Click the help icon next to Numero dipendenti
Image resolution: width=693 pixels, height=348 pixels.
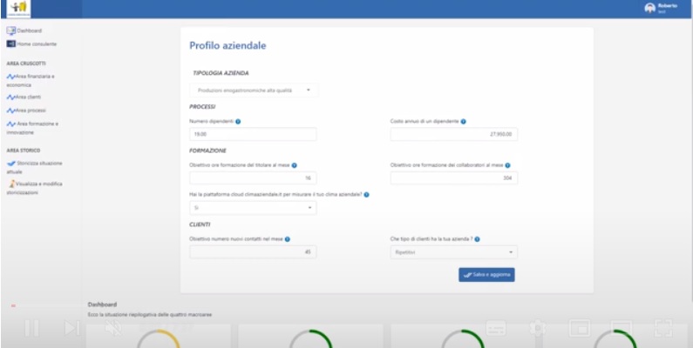tap(238, 122)
